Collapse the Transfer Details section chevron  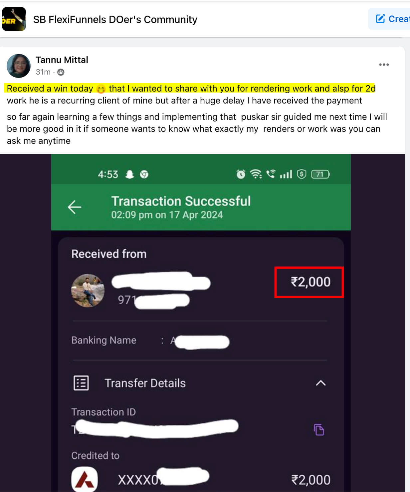pyautogui.click(x=320, y=383)
